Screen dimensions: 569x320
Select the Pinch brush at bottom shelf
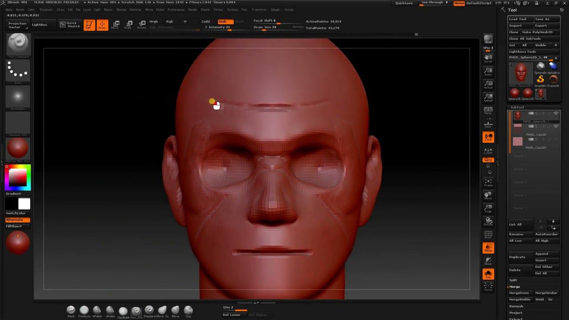click(71, 311)
